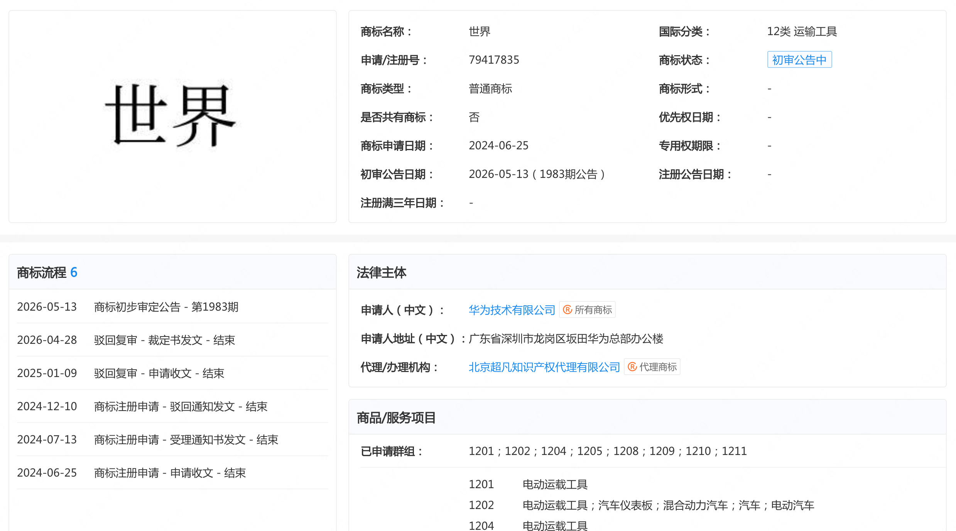Select flow row 驳回复审 - 裁定书发文 - 结束
The height and width of the screenshot is (531, 956).
[172, 340]
